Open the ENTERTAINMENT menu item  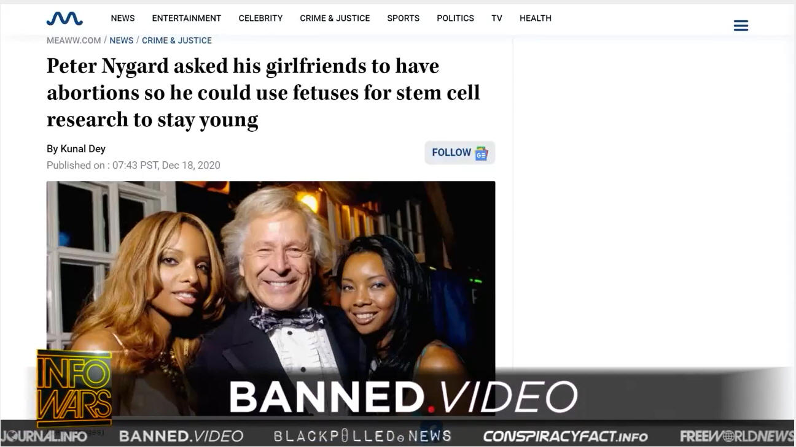pos(187,18)
